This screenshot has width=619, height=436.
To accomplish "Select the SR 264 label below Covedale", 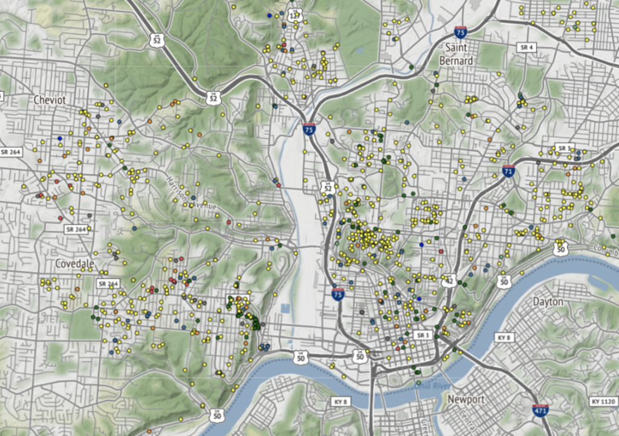I will [x=108, y=283].
